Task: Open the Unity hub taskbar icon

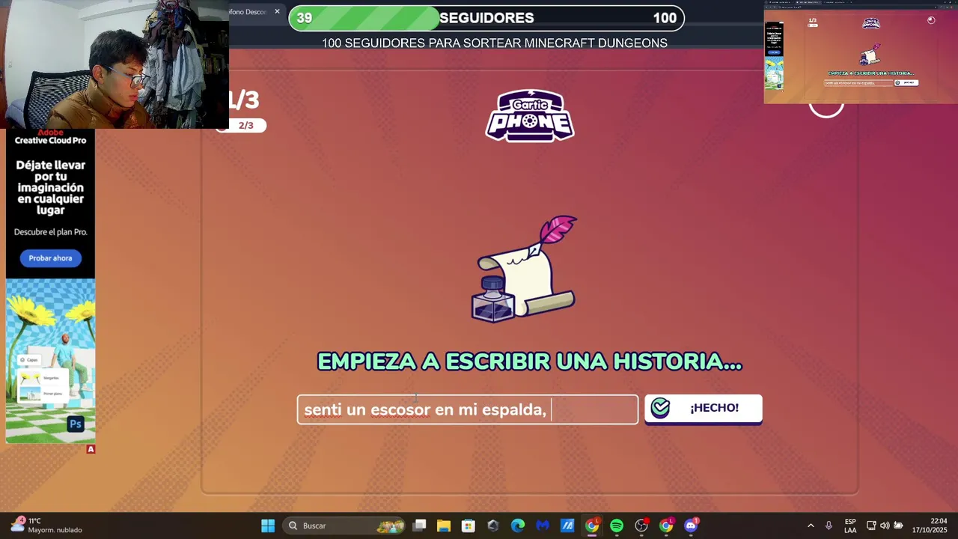Action: pyautogui.click(x=493, y=526)
